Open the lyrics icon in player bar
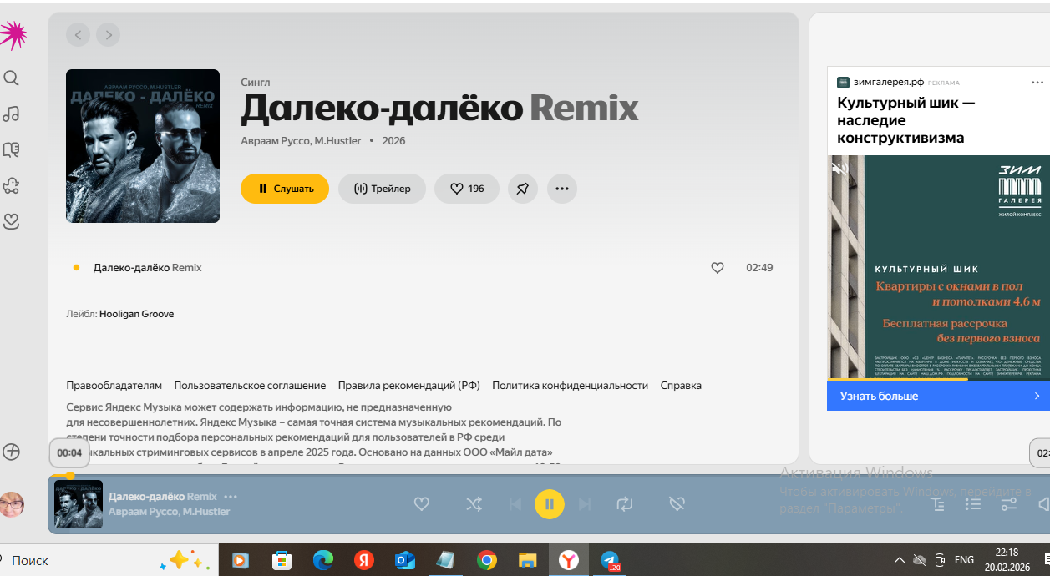This screenshot has height=576, width=1050. coord(937,504)
